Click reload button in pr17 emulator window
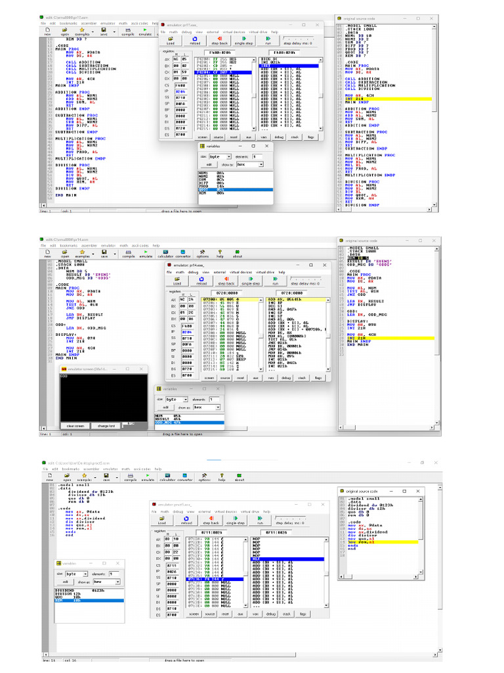Viewport: 504px width, 673px height. click(x=195, y=40)
